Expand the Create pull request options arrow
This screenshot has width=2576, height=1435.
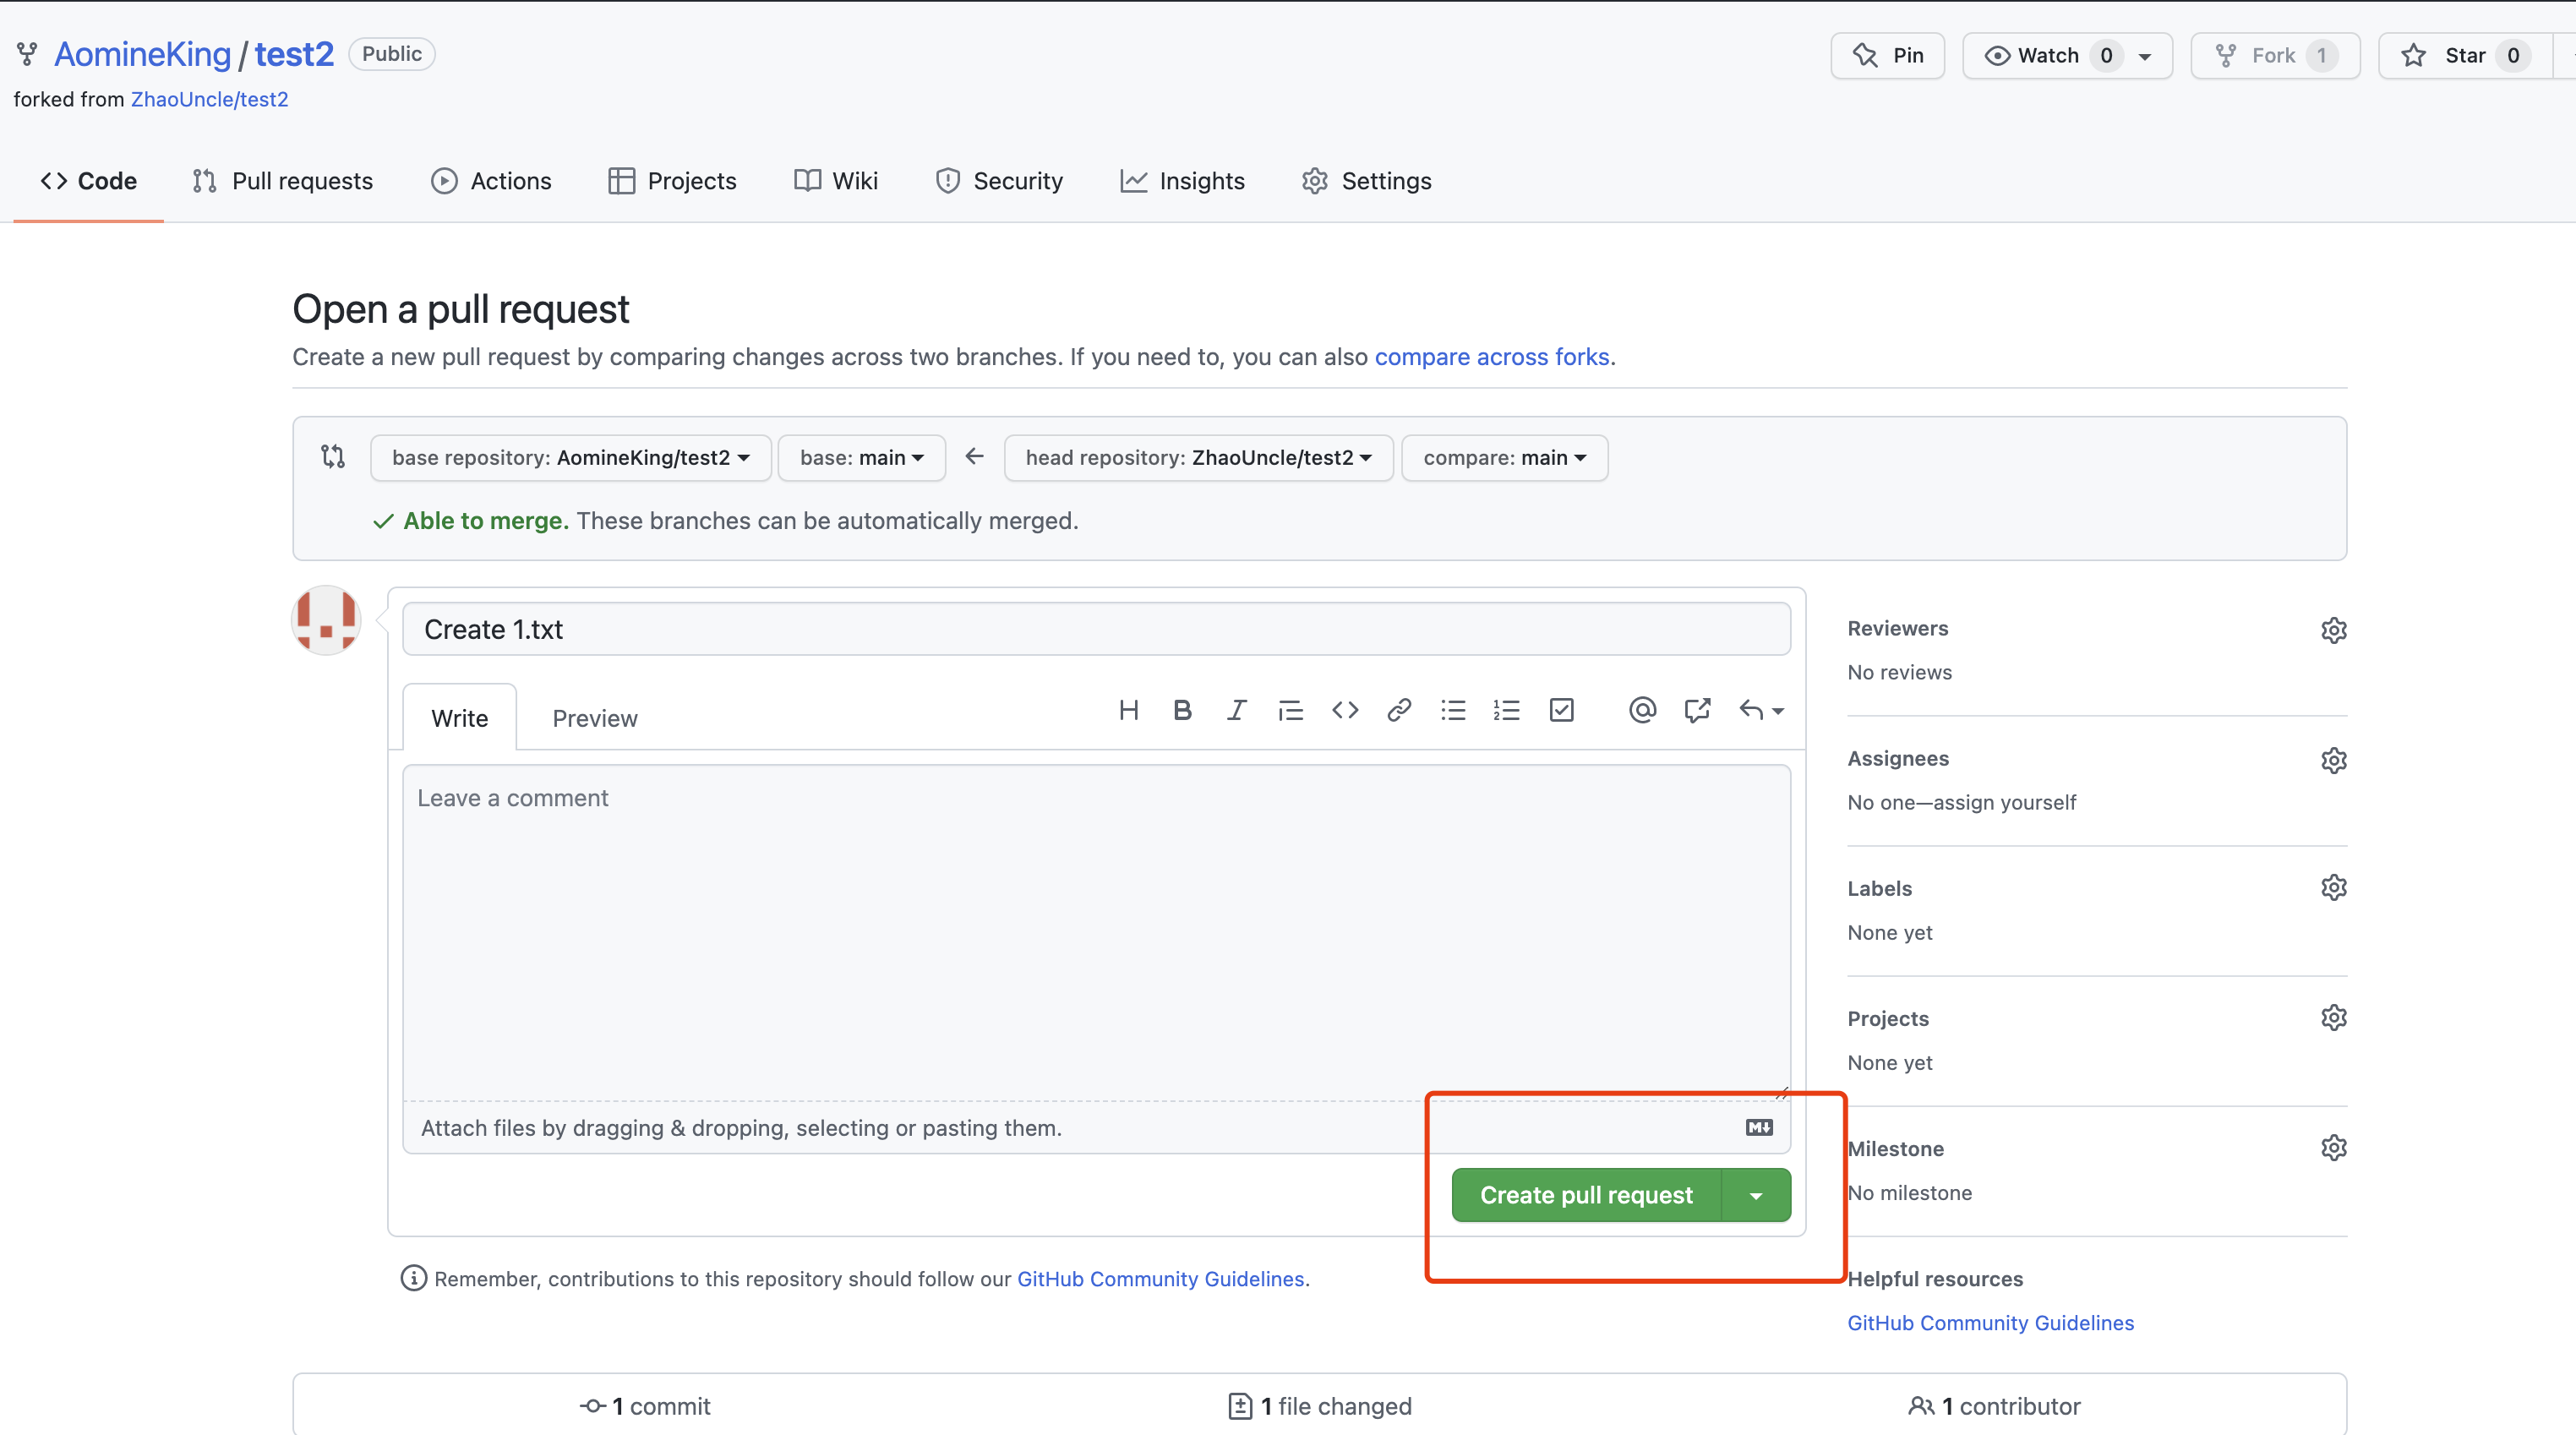tap(1756, 1196)
